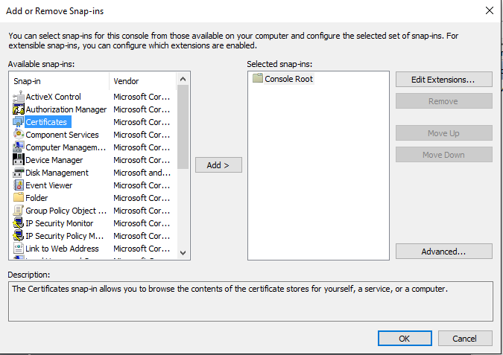Select the Computer Management icon
The width and height of the screenshot is (503, 355).
[19, 147]
